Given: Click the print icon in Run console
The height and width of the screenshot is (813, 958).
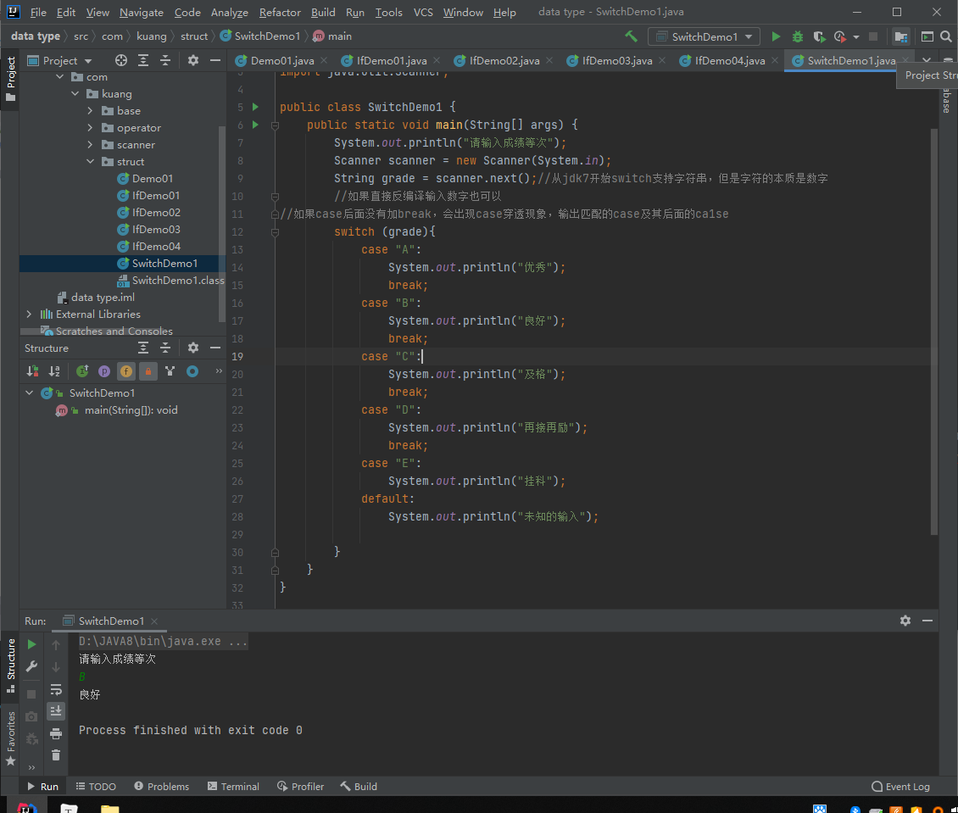Looking at the screenshot, I should pyautogui.click(x=56, y=733).
